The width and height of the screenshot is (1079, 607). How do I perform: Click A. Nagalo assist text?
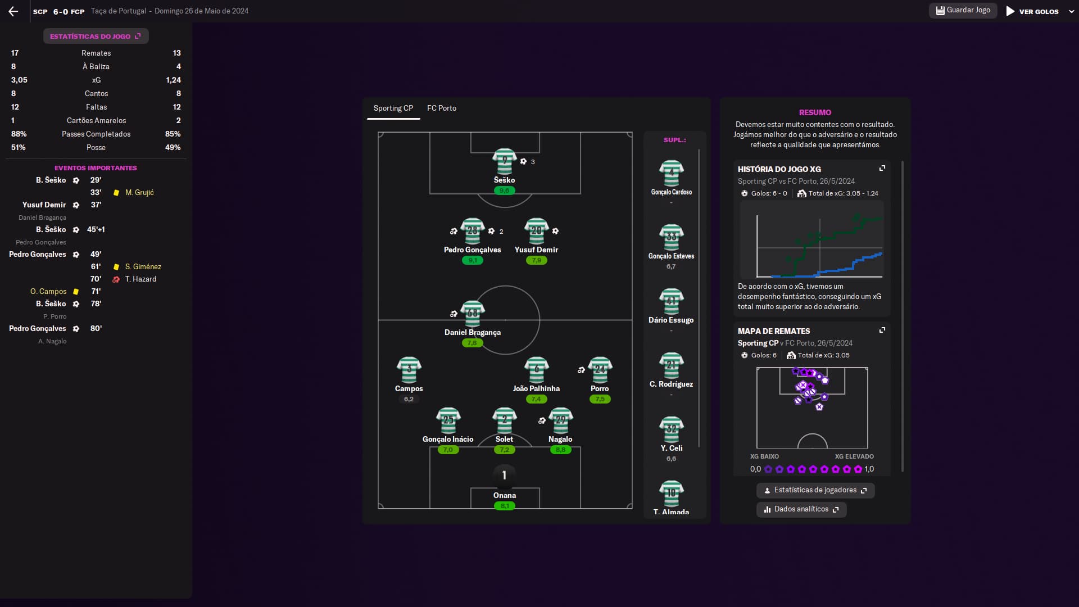click(52, 341)
